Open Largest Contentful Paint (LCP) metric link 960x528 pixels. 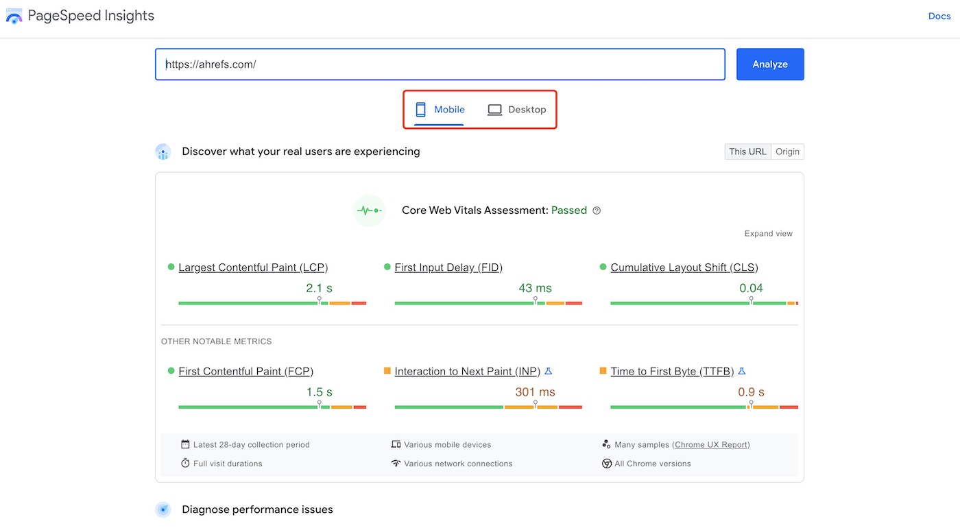pos(253,267)
